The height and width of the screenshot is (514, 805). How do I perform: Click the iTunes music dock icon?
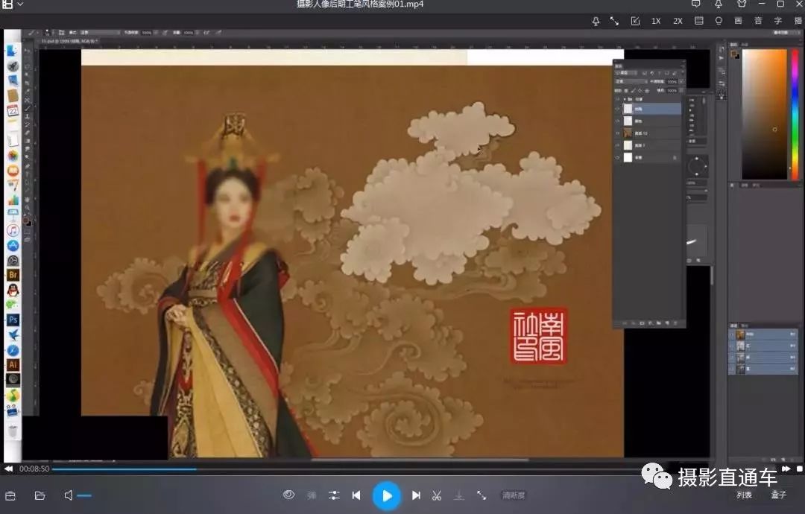coord(13,230)
